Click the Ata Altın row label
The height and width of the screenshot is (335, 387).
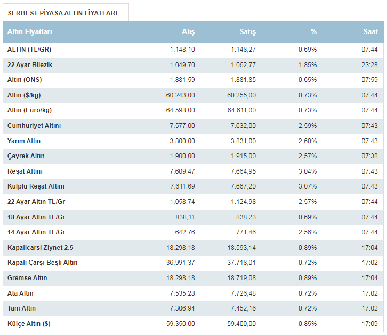pos(22,293)
